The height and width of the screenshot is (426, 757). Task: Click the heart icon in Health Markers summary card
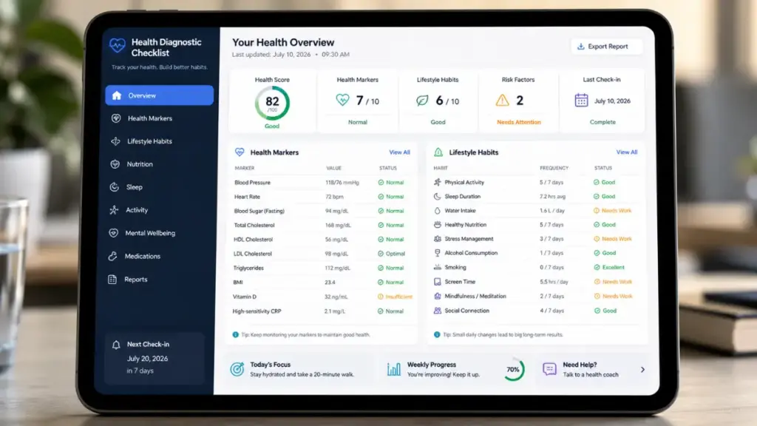(x=342, y=100)
